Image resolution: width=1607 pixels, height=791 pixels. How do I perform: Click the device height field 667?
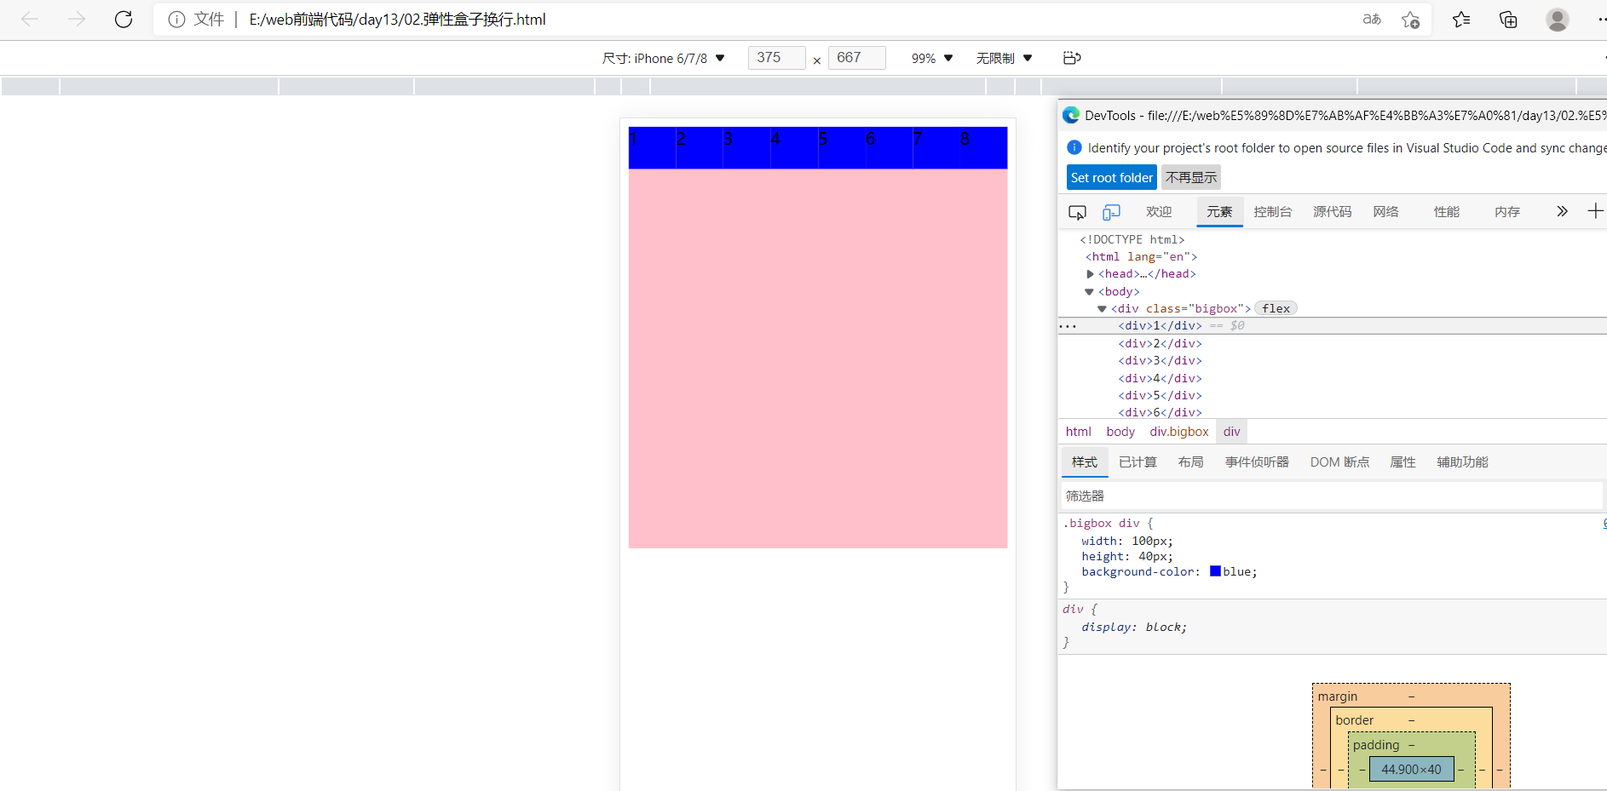[x=856, y=58]
